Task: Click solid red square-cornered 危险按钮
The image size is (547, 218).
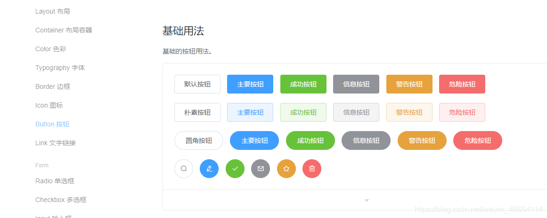Action: (462, 84)
